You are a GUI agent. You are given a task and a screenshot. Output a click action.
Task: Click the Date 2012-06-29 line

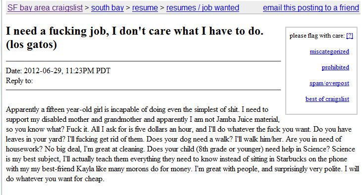tap(58, 71)
